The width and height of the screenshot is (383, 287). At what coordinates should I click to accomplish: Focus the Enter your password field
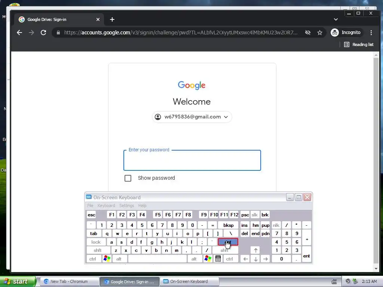pyautogui.click(x=192, y=160)
